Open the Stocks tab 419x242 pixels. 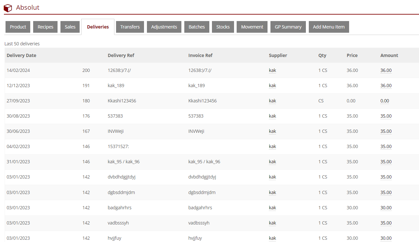click(223, 27)
